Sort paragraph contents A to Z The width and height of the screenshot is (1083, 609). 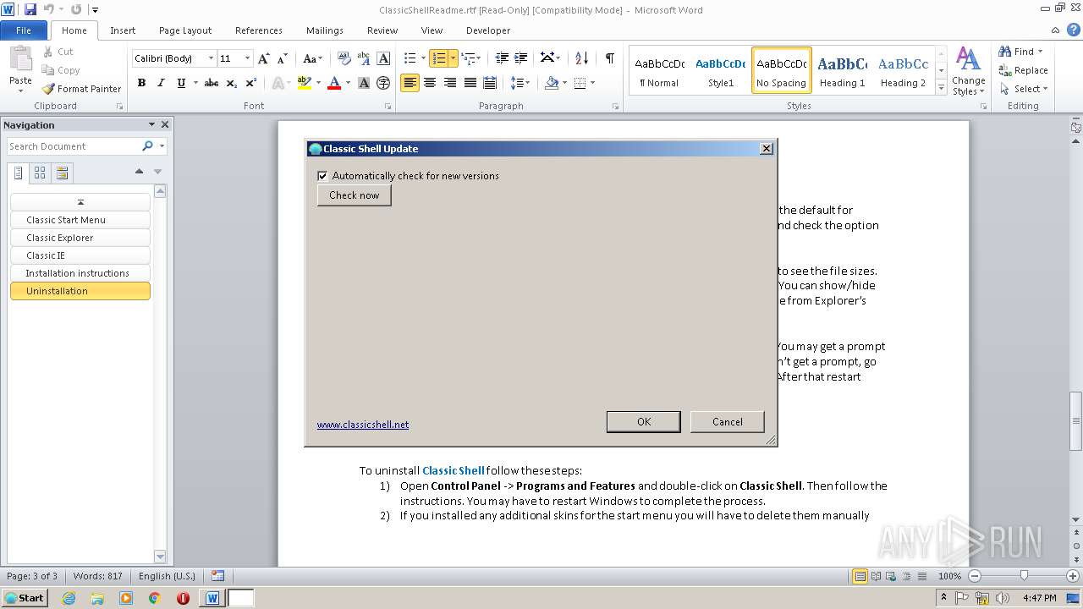point(581,58)
